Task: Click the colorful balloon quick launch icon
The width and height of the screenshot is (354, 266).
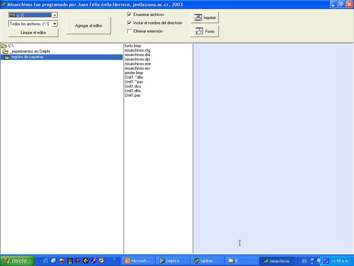Action: coord(62,261)
